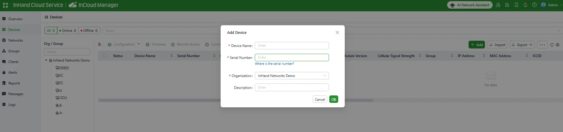
Task: Open the user accounts icon in header
Action: click(498, 5)
